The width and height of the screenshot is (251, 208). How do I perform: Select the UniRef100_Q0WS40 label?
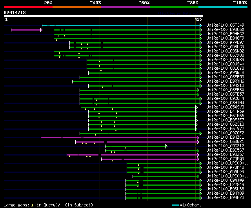pyautogui.click(x=225, y=64)
